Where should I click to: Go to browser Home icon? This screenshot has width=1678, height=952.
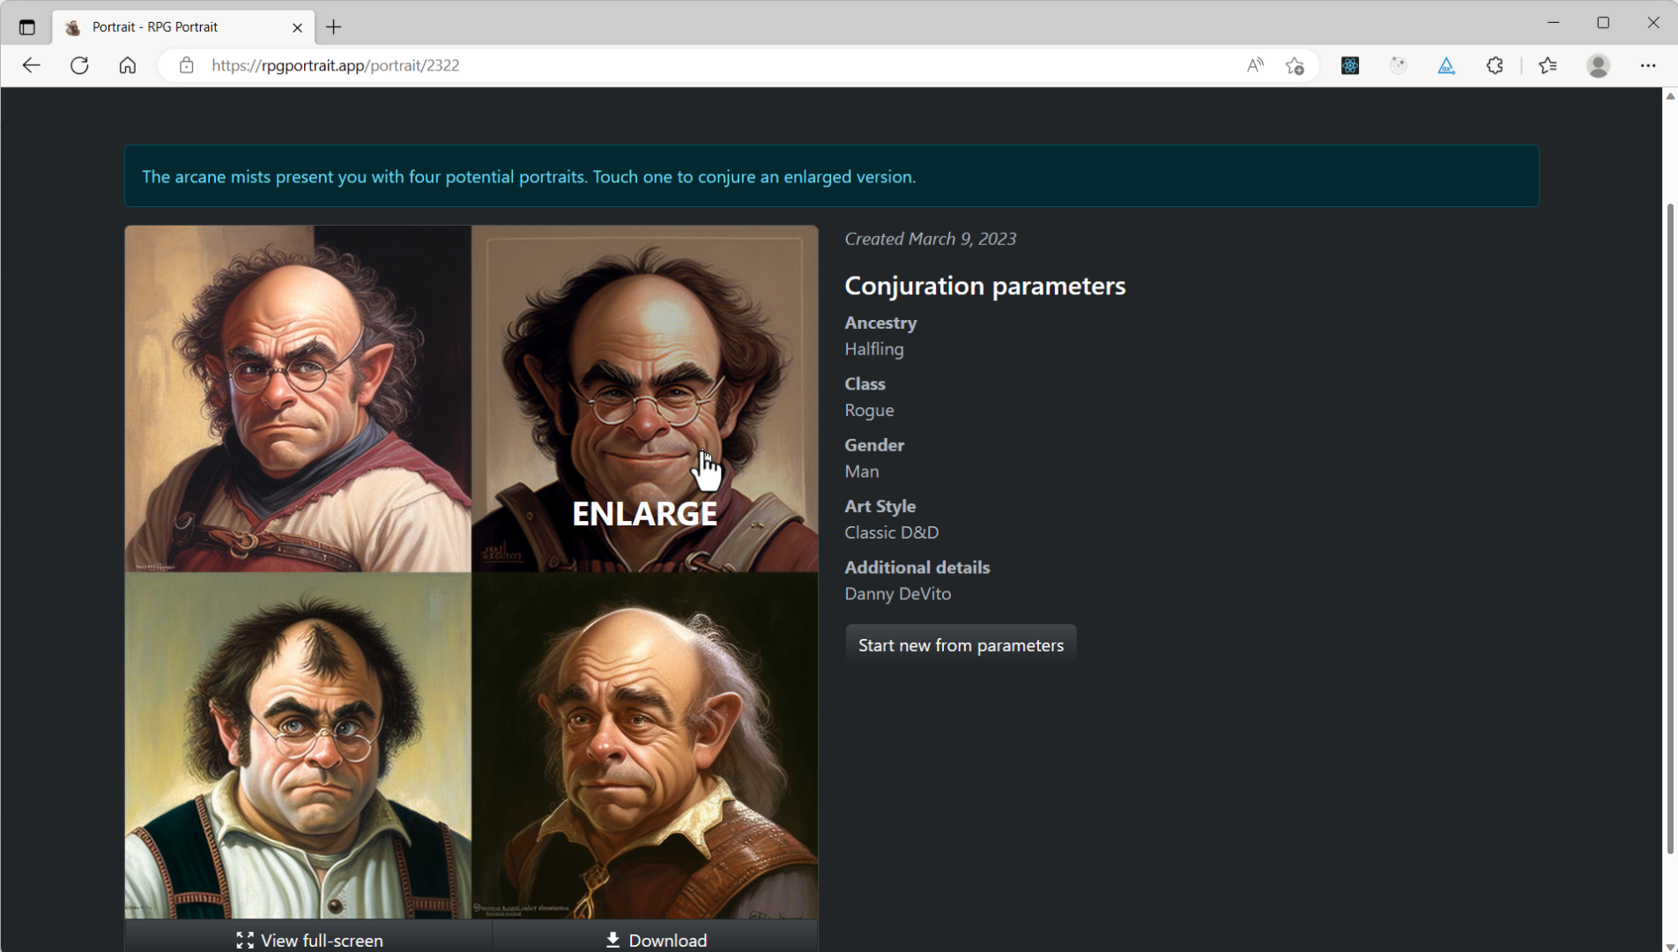coord(128,65)
